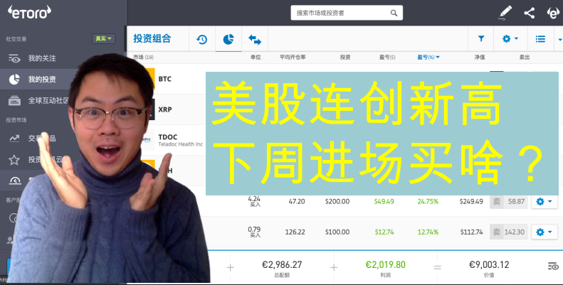
Task: Switch to pie chart portfolio view
Action: (x=228, y=39)
